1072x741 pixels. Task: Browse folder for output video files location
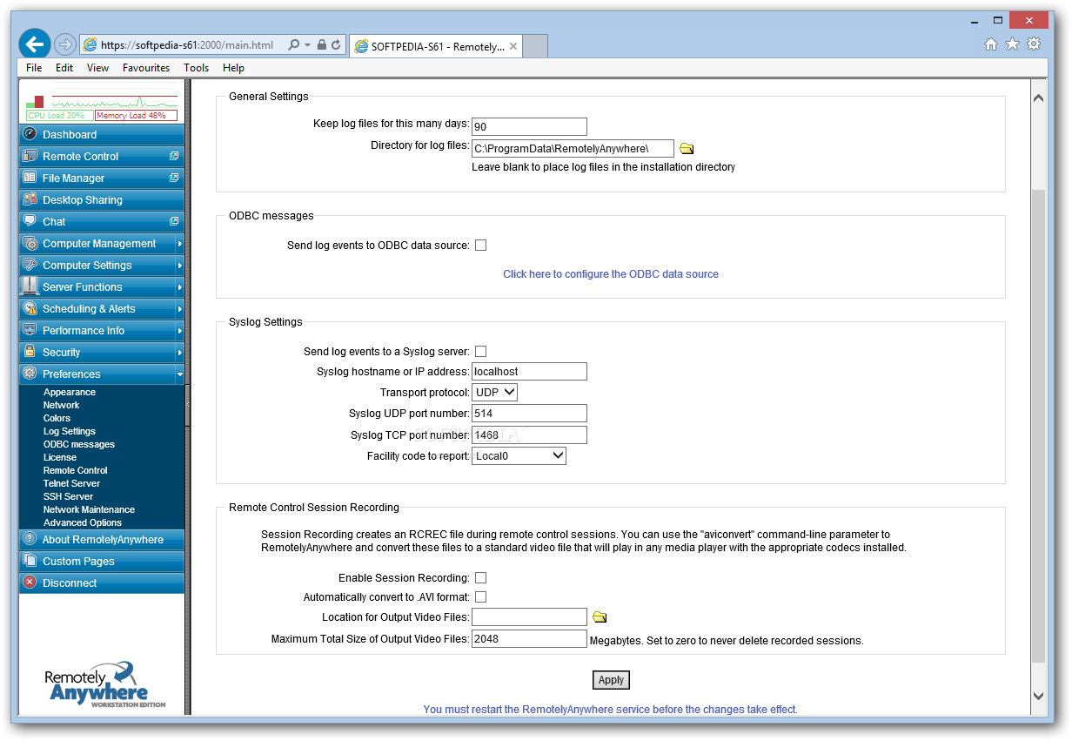point(600,616)
